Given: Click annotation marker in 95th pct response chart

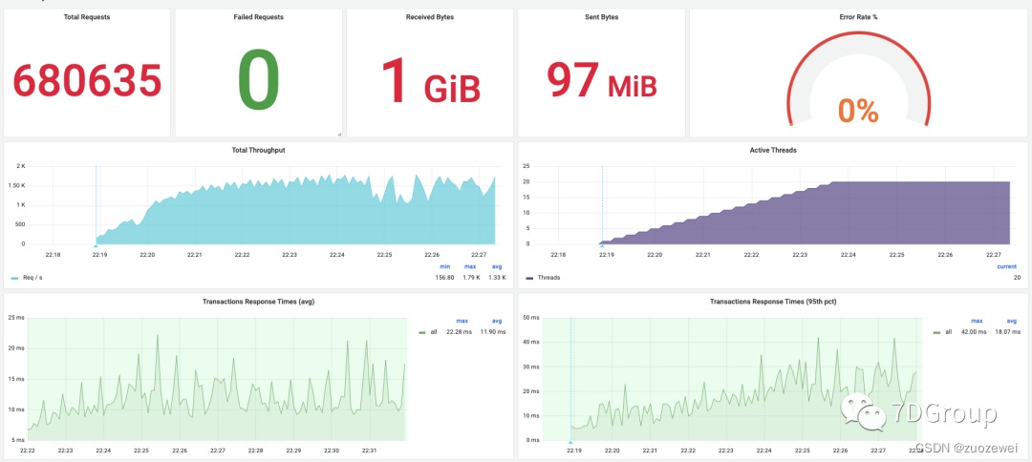Looking at the screenshot, I should tap(570, 443).
